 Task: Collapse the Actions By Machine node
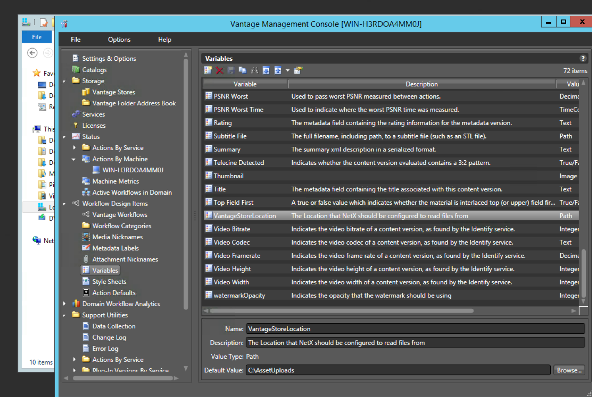pos(74,159)
